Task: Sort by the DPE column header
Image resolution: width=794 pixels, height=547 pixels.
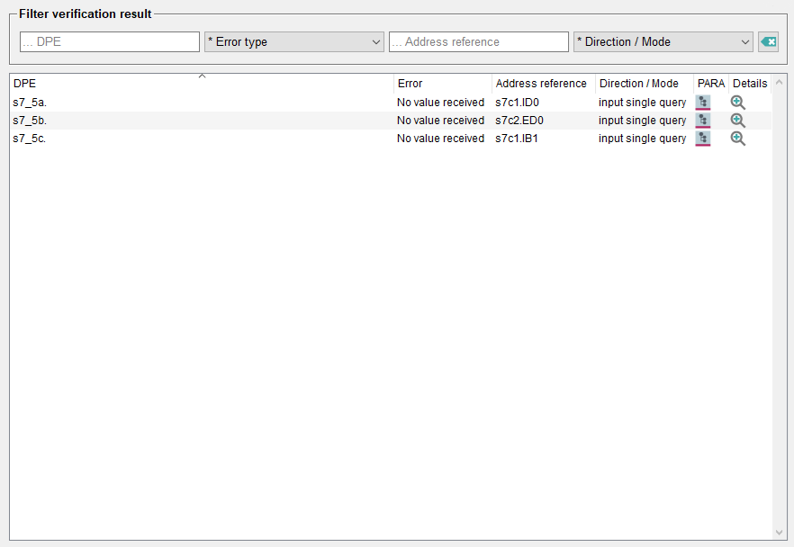Action: 202,84
